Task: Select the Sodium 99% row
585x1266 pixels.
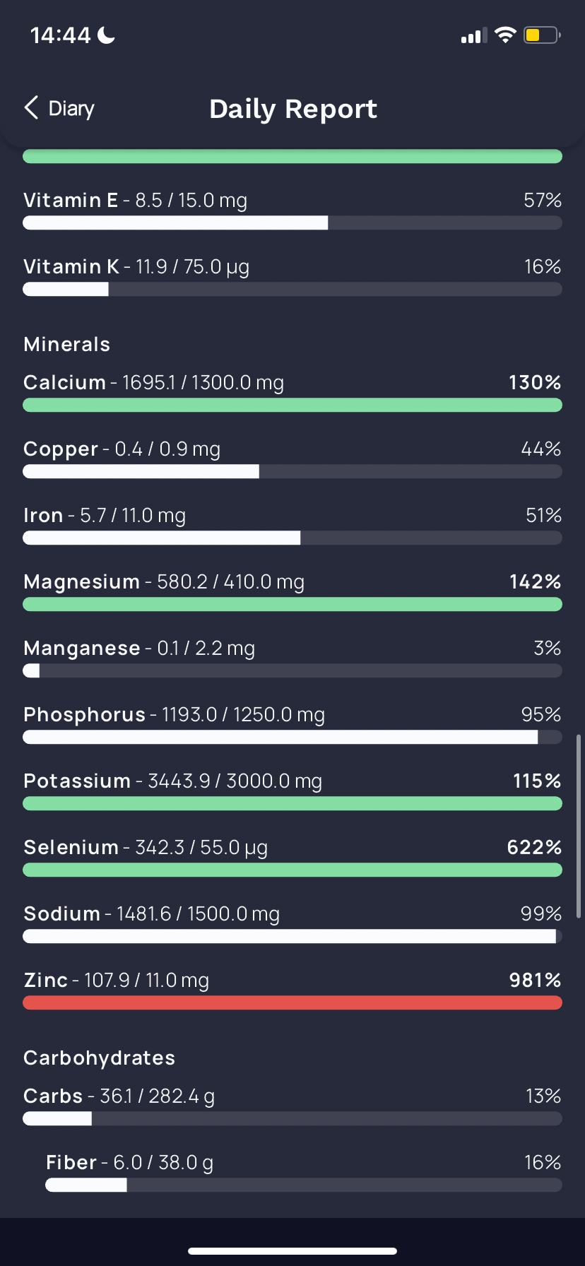Action: coord(292,924)
